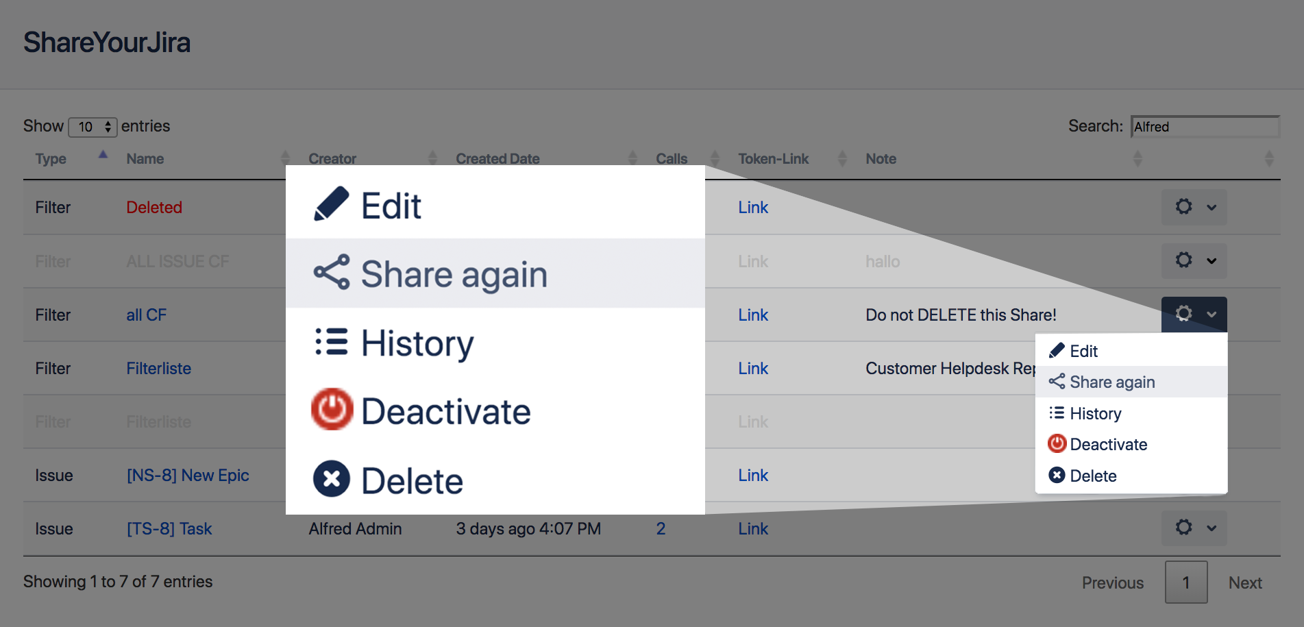Sort by Created Date column header

(498, 159)
